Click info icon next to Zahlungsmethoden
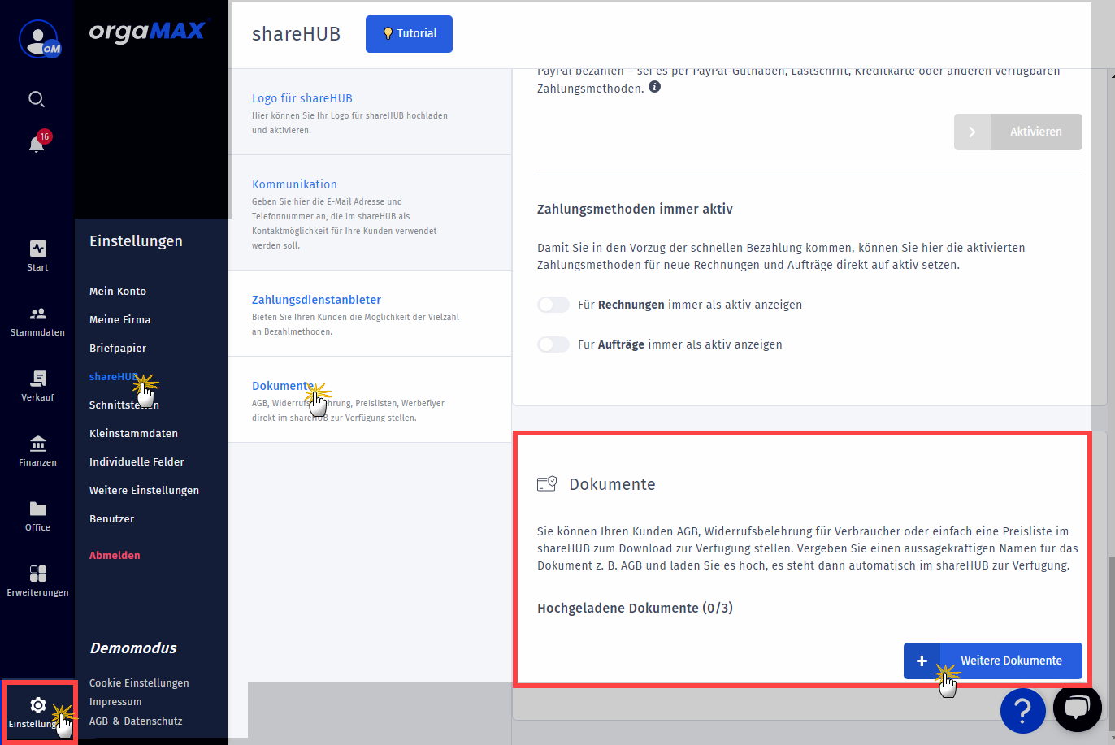 point(654,87)
